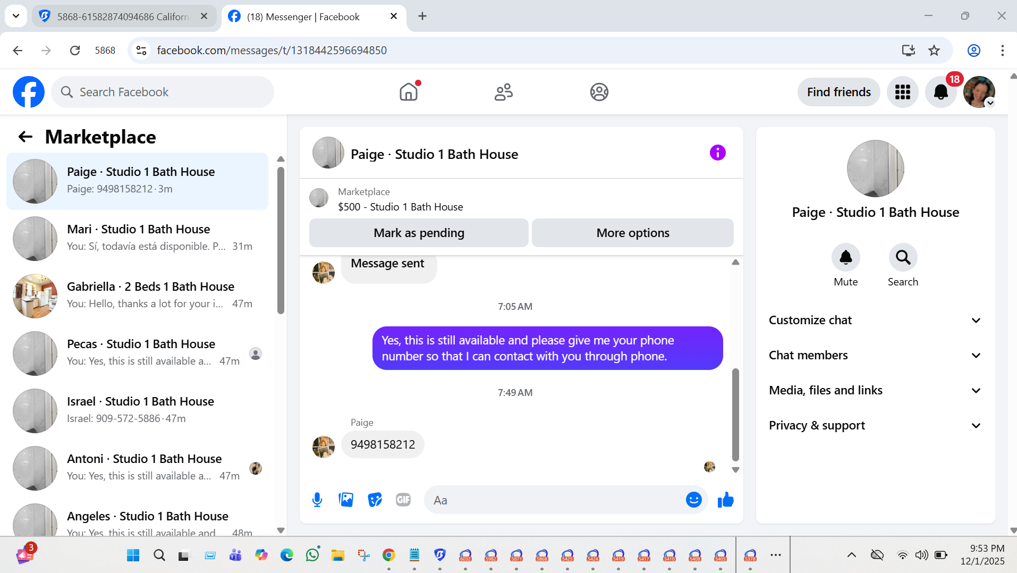Open the Chrome profile icon
This screenshot has width=1017, height=573.
tap(974, 50)
